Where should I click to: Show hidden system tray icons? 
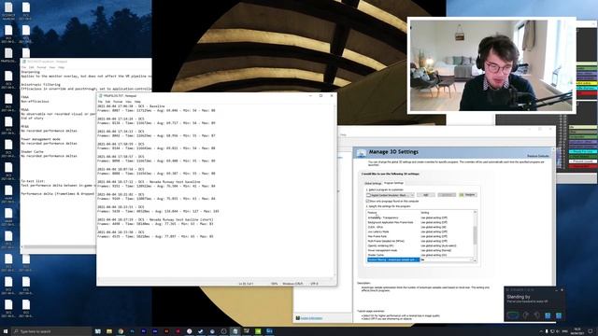(x=541, y=331)
